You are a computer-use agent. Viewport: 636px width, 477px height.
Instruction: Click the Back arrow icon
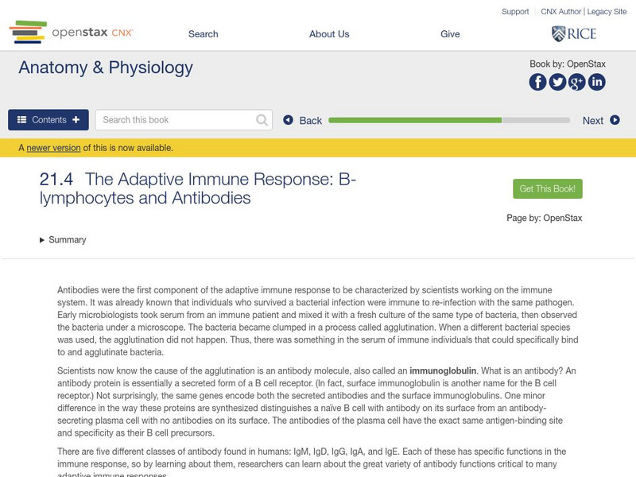tap(289, 120)
